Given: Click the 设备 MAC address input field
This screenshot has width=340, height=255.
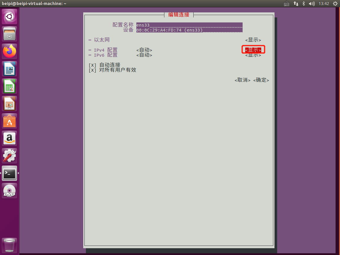Looking at the screenshot, I should tap(189, 30).
